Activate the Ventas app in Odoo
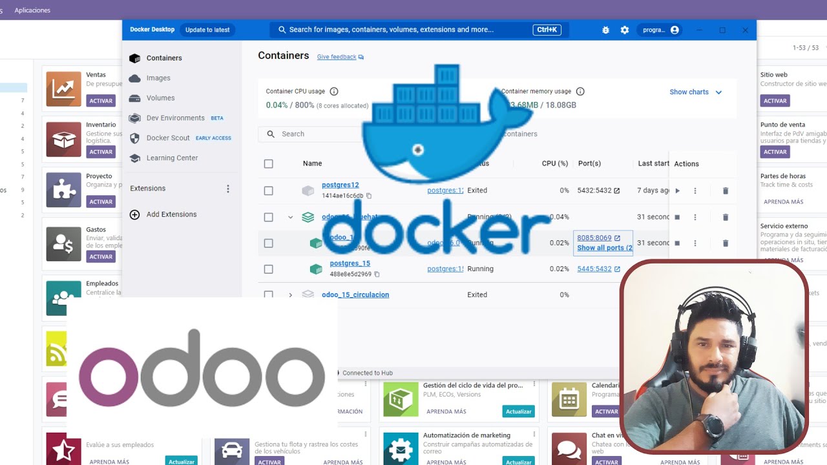 (101, 101)
